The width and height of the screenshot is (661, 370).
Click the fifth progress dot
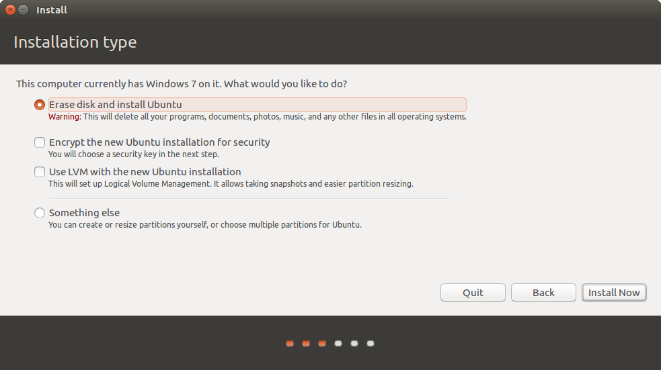pos(354,343)
